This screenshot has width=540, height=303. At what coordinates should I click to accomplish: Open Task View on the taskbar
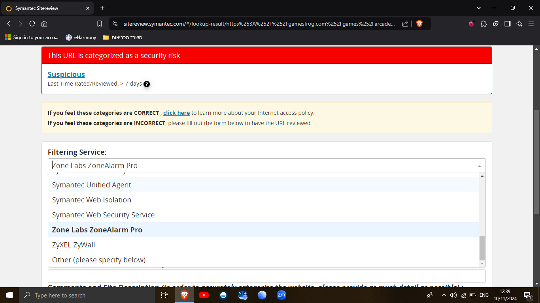click(x=164, y=295)
